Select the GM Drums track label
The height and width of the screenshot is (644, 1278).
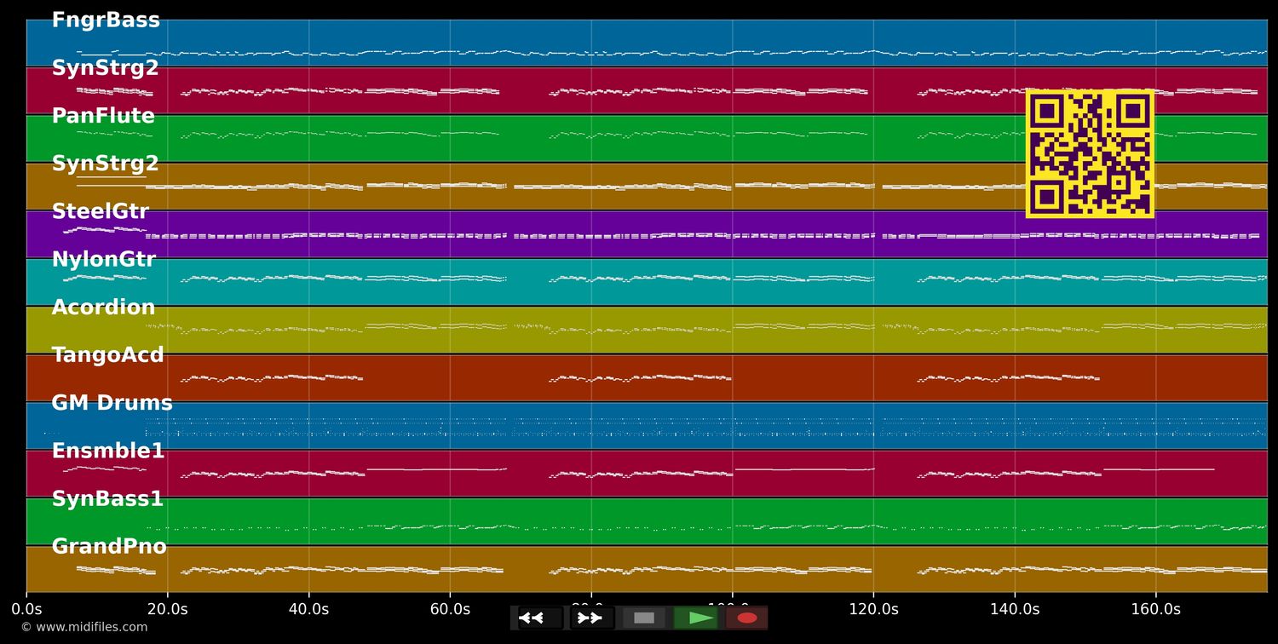tap(112, 402)
